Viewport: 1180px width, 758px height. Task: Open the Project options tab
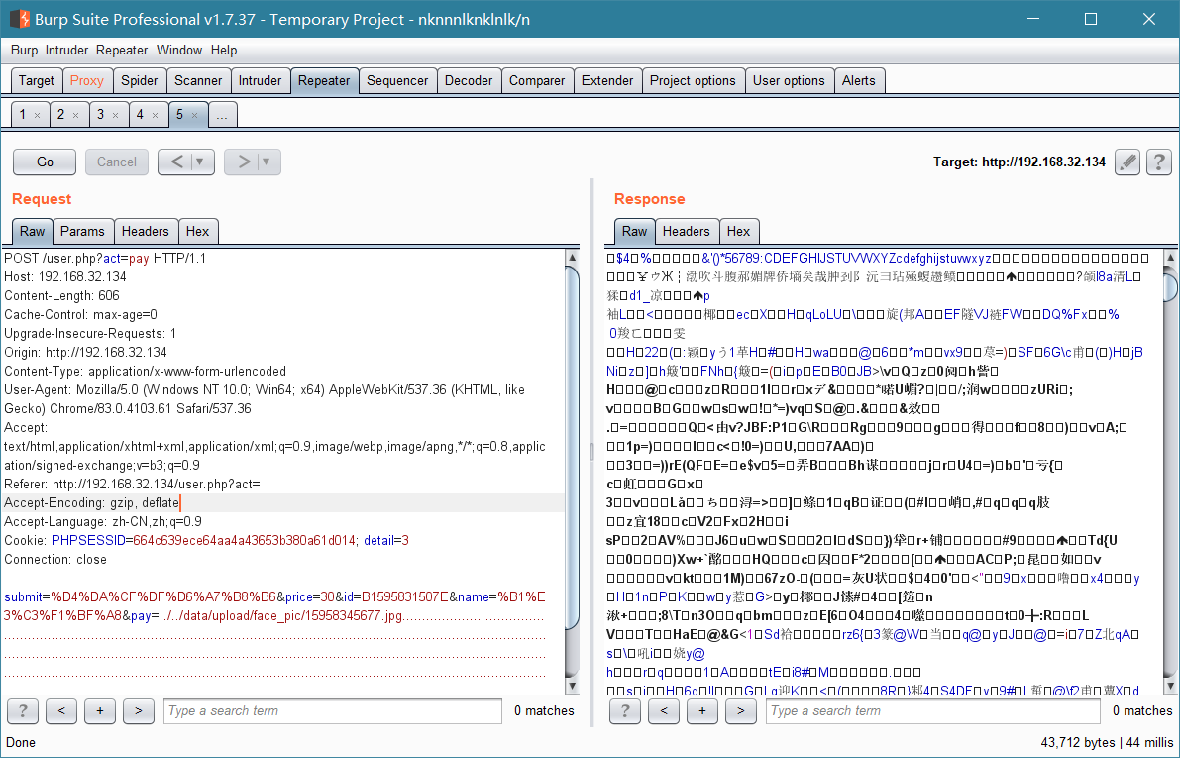coord(694,80)
